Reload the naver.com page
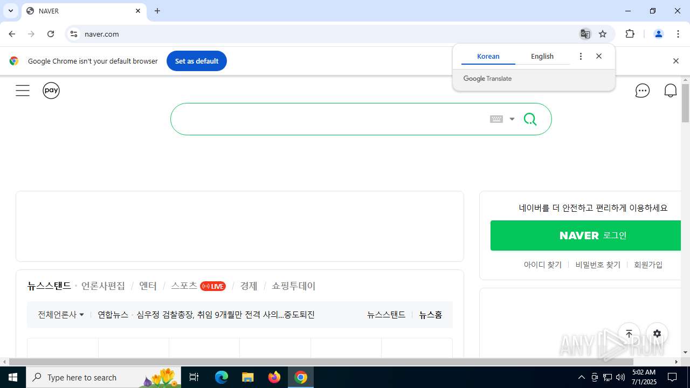The width and height of the screenshot is (690, 388). pyautogui.click(x=51, y=34)
